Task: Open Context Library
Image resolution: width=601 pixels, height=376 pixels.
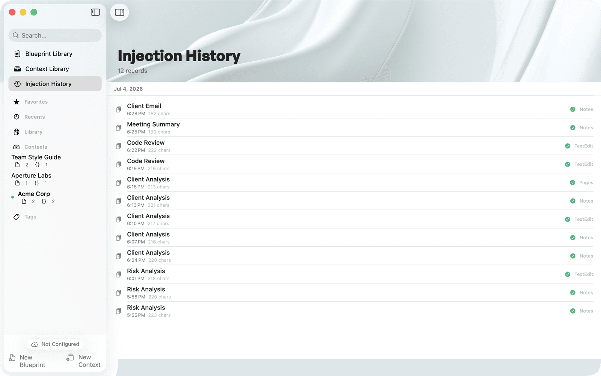Action: tap(55, 69)
